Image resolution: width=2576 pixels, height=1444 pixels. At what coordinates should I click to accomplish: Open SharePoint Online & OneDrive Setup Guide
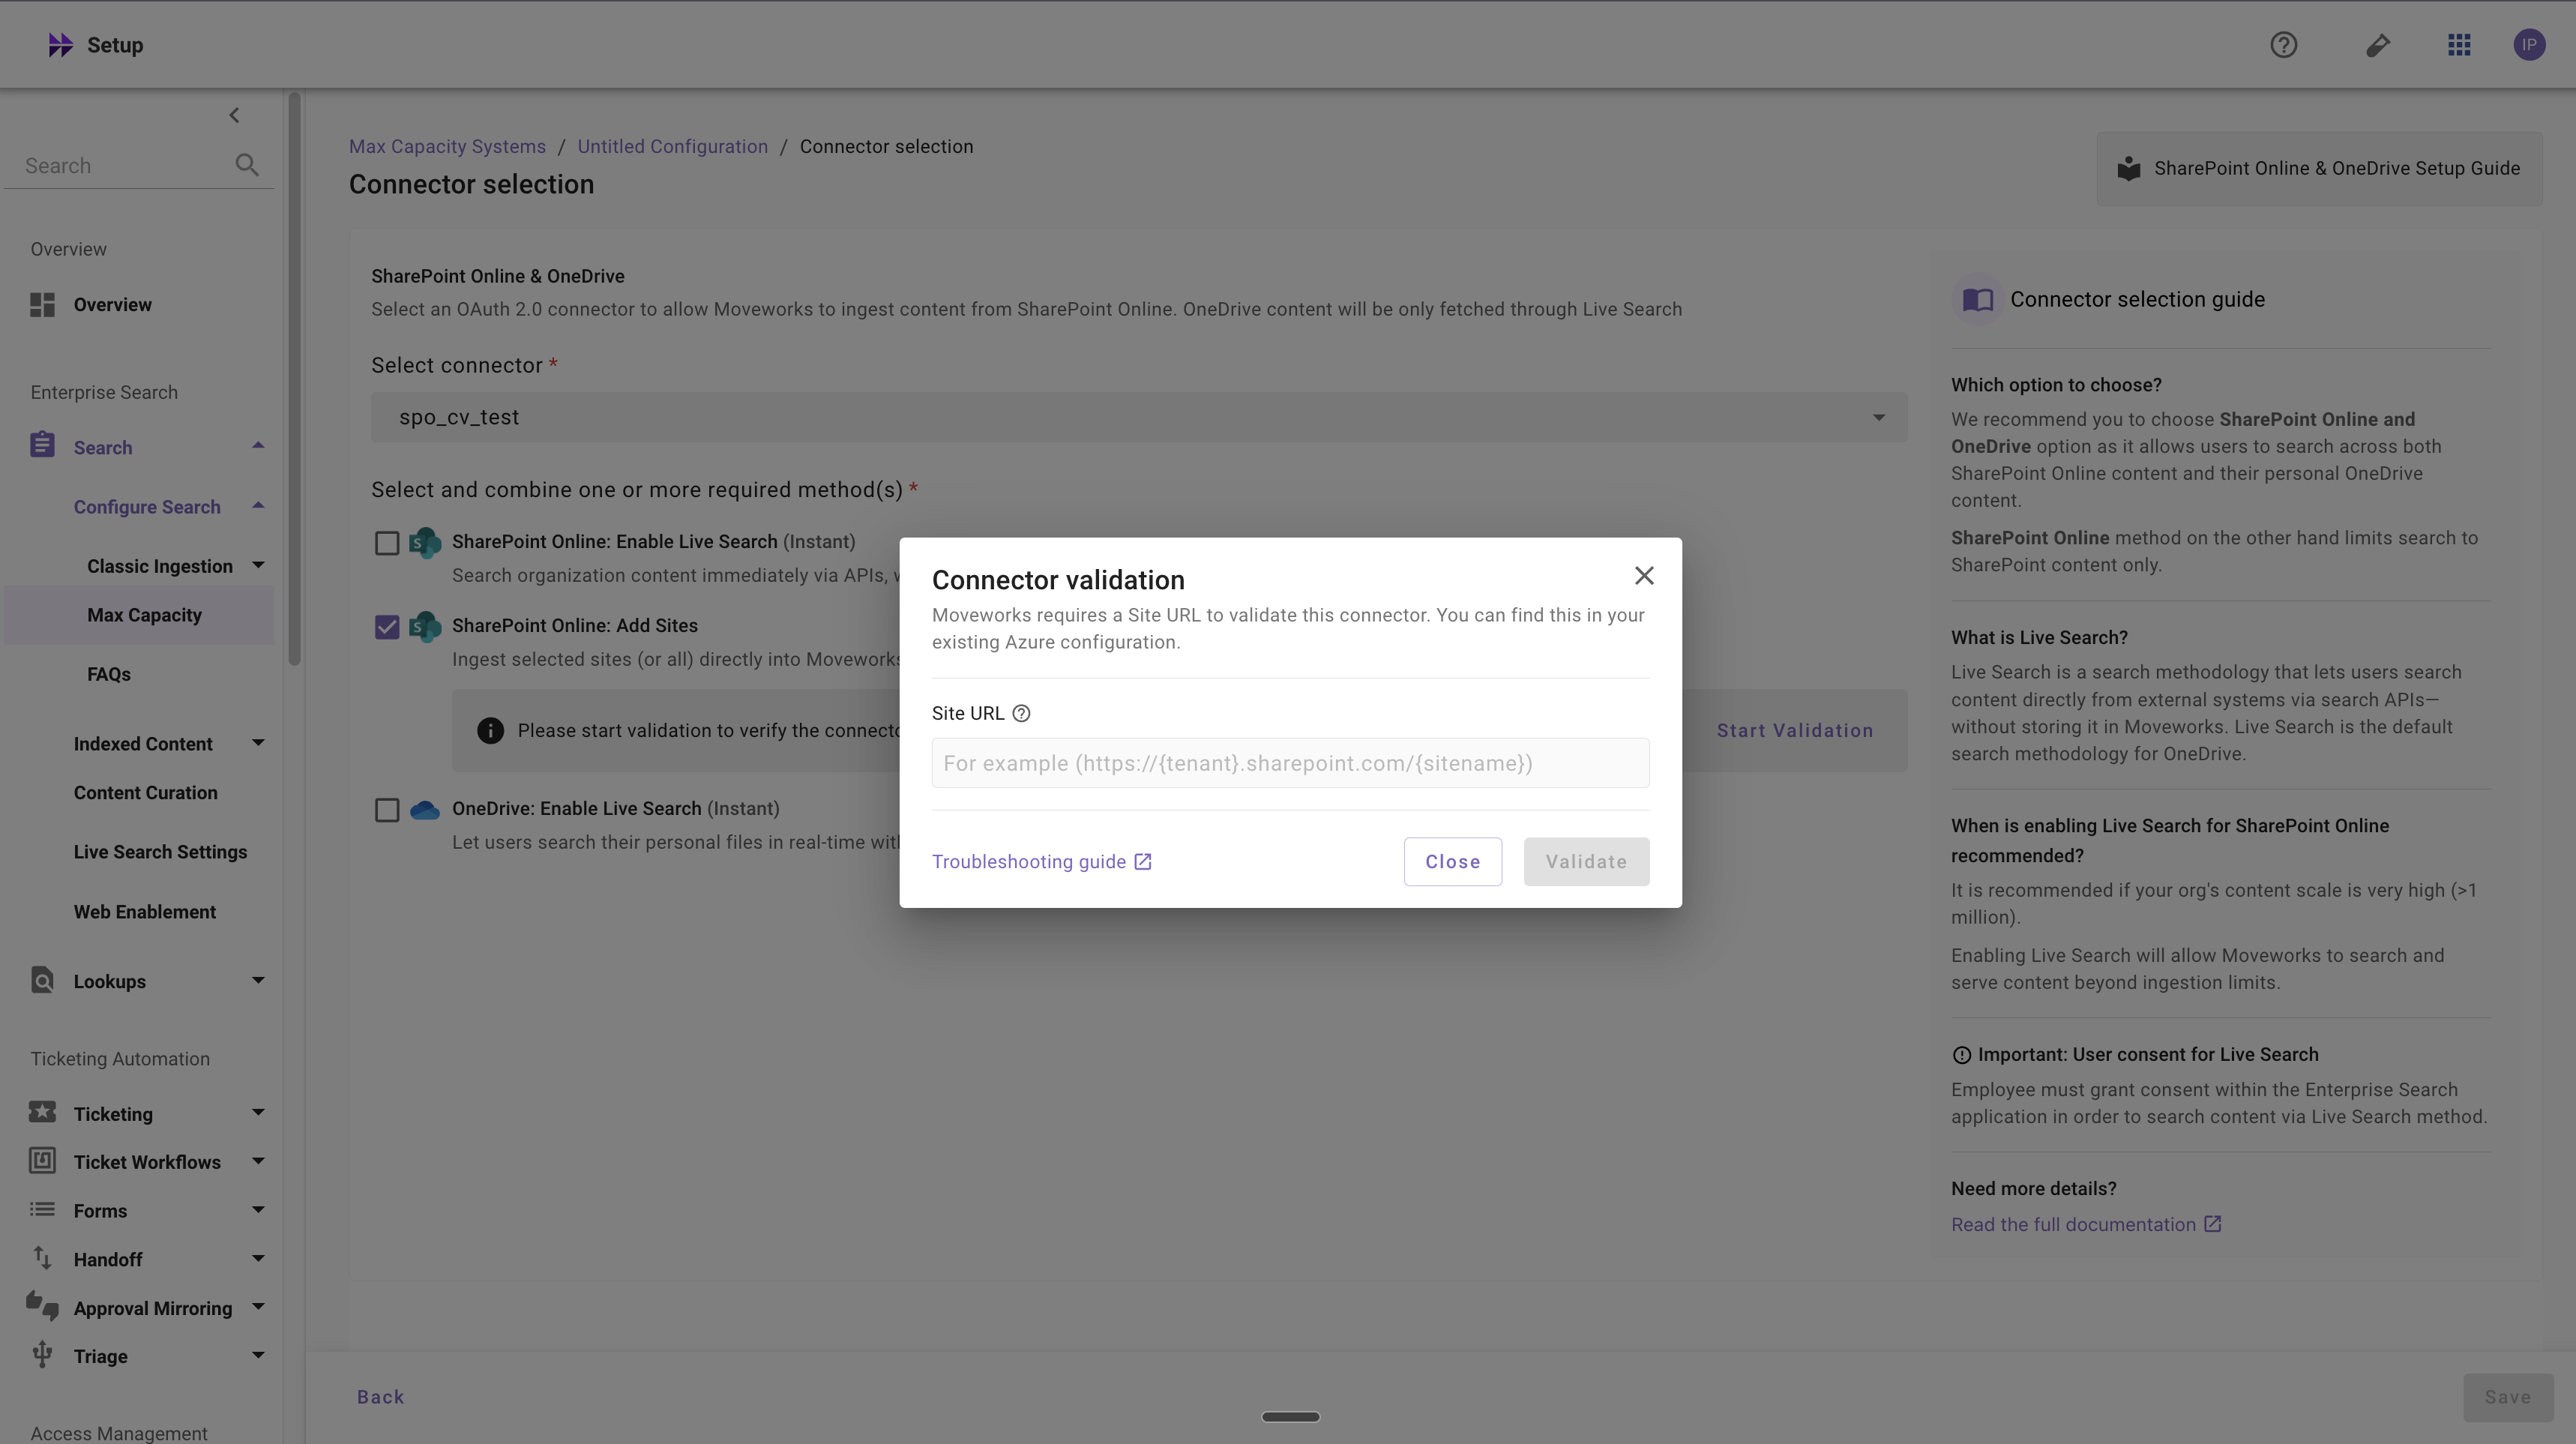pyautogui.click(x=2319, y=168)
